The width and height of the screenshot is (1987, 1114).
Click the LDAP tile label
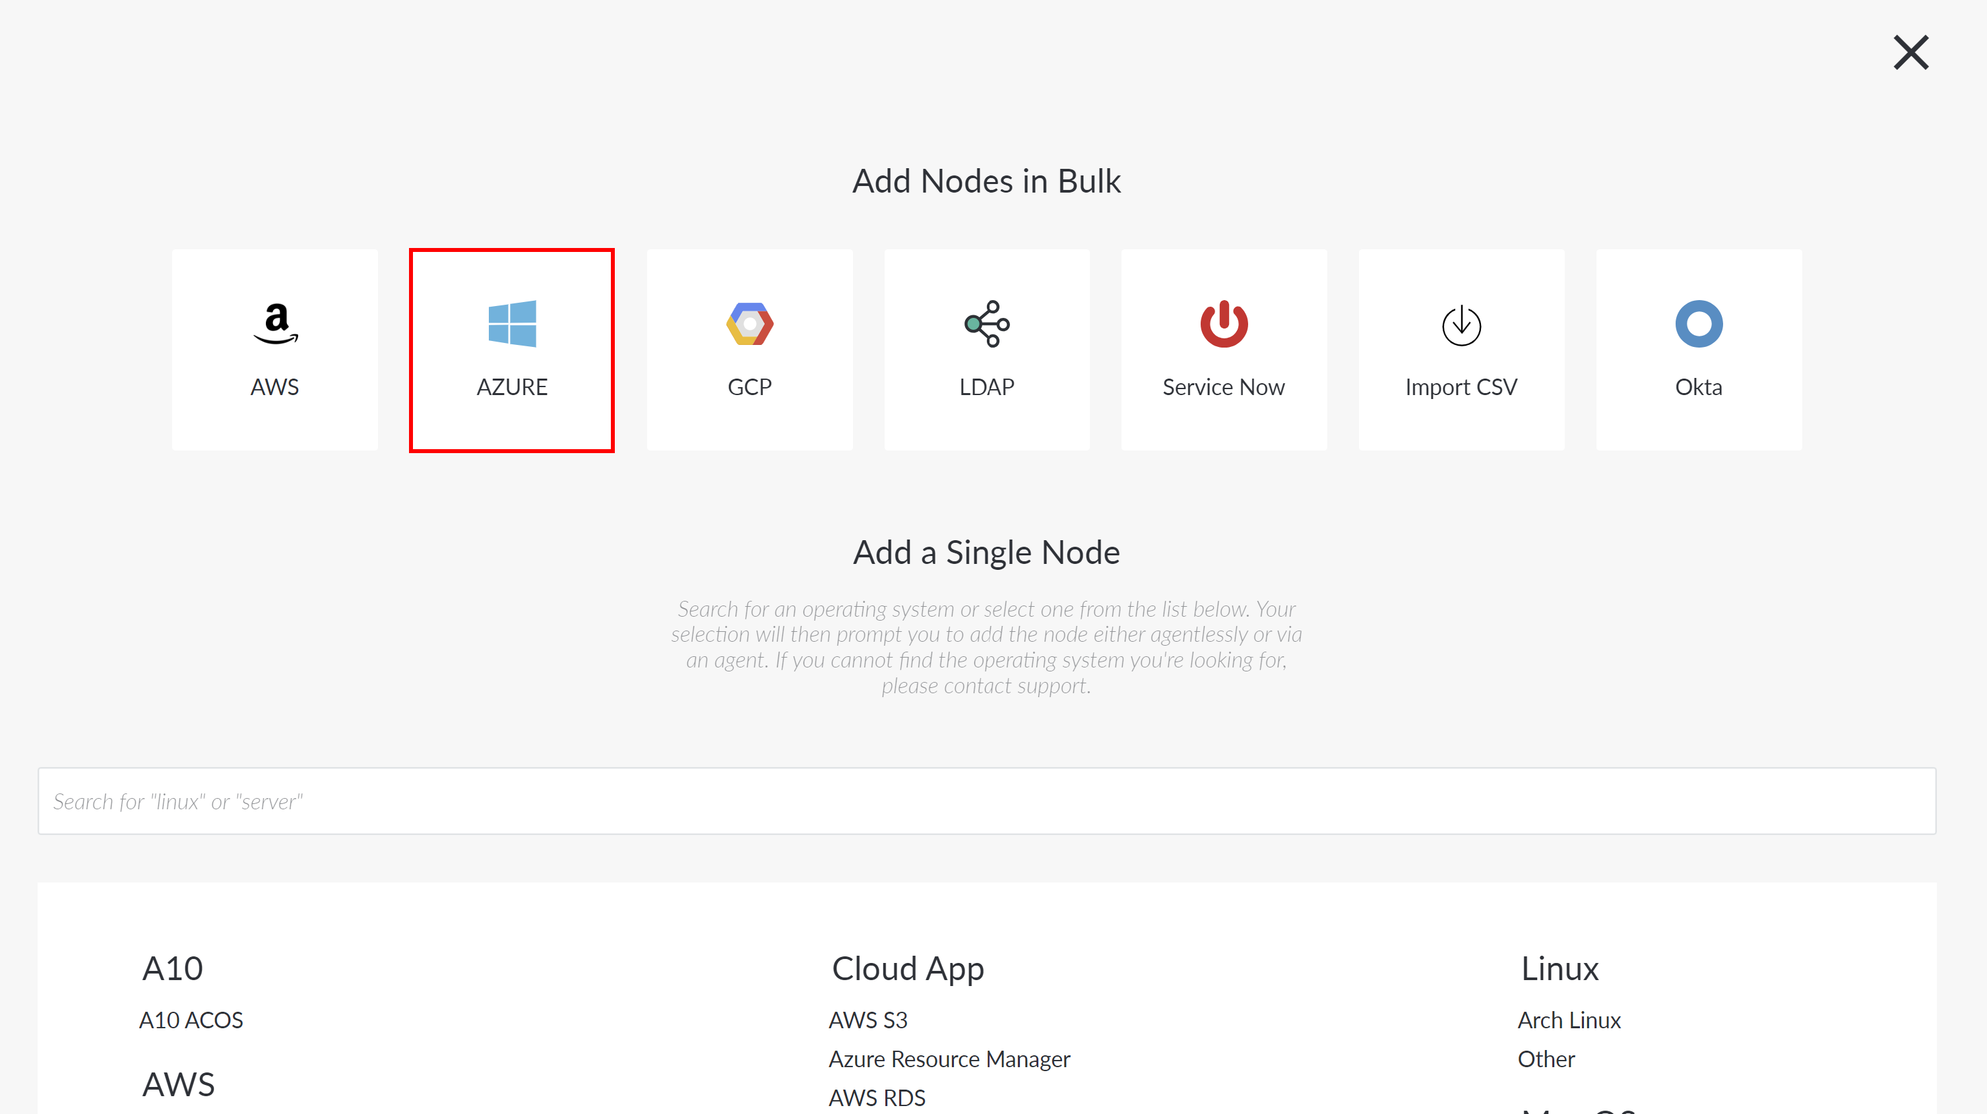986,387
